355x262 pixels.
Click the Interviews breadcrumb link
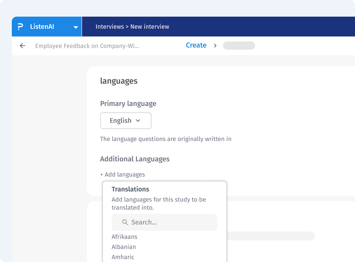[x=110, y=27]
